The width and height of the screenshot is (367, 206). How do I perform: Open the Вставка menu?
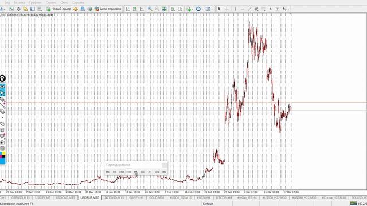click(x=19, y=2)
